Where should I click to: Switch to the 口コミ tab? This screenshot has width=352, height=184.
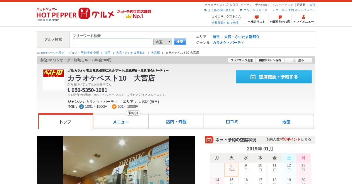click(231, 122)
